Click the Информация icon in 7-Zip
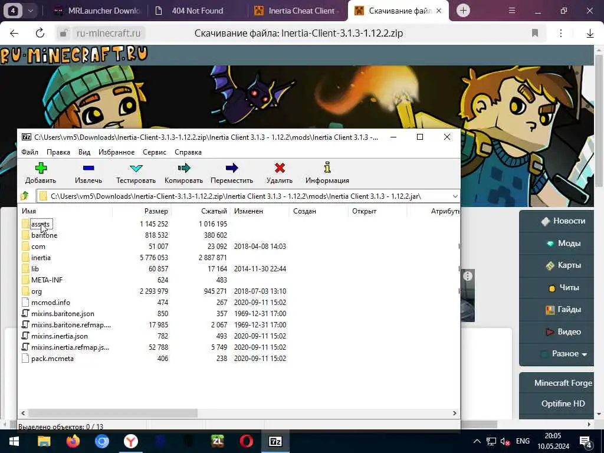 (327, 168)
